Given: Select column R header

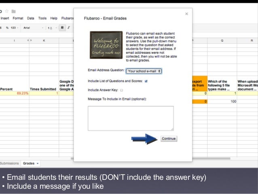Looking at the screenshot, I should [x=247, y=41].
